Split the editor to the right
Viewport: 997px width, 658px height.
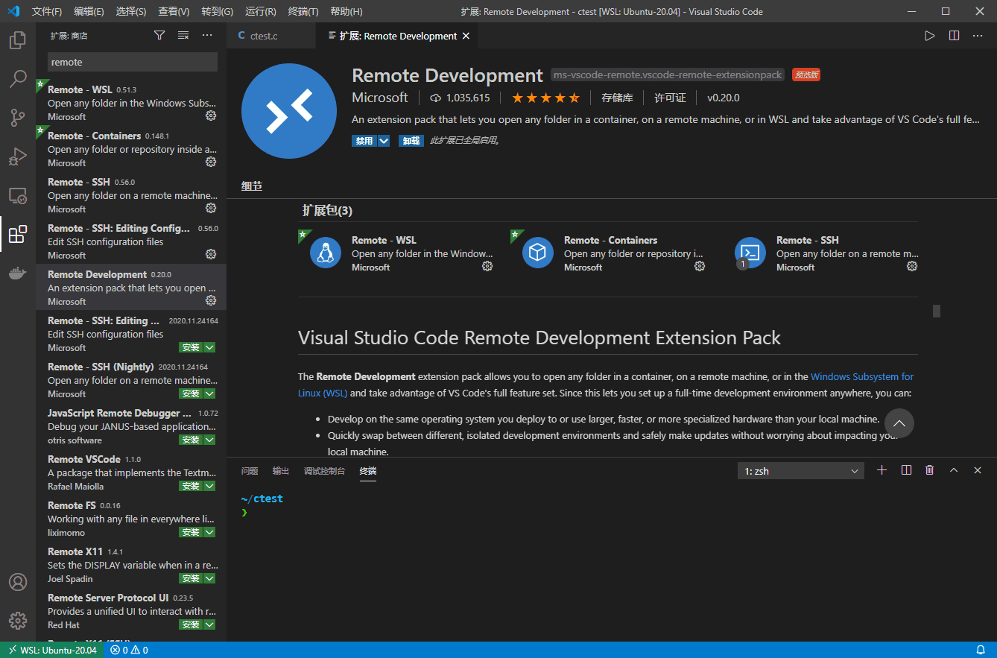click(954, 35)
